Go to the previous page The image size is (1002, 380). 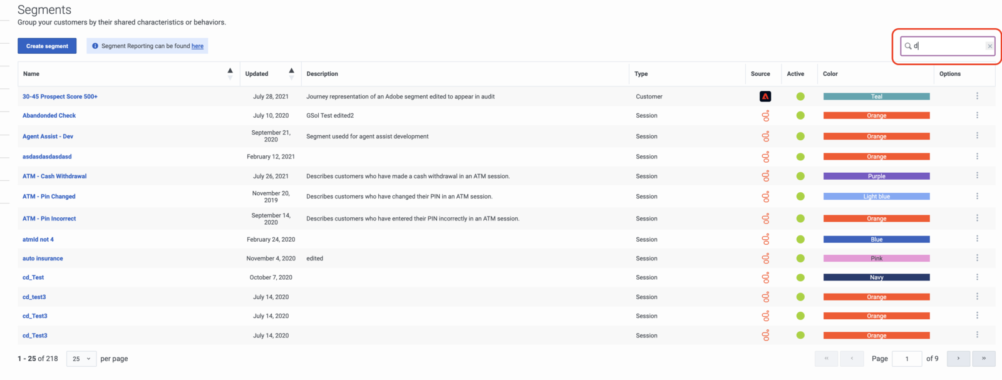pos(852,358)
